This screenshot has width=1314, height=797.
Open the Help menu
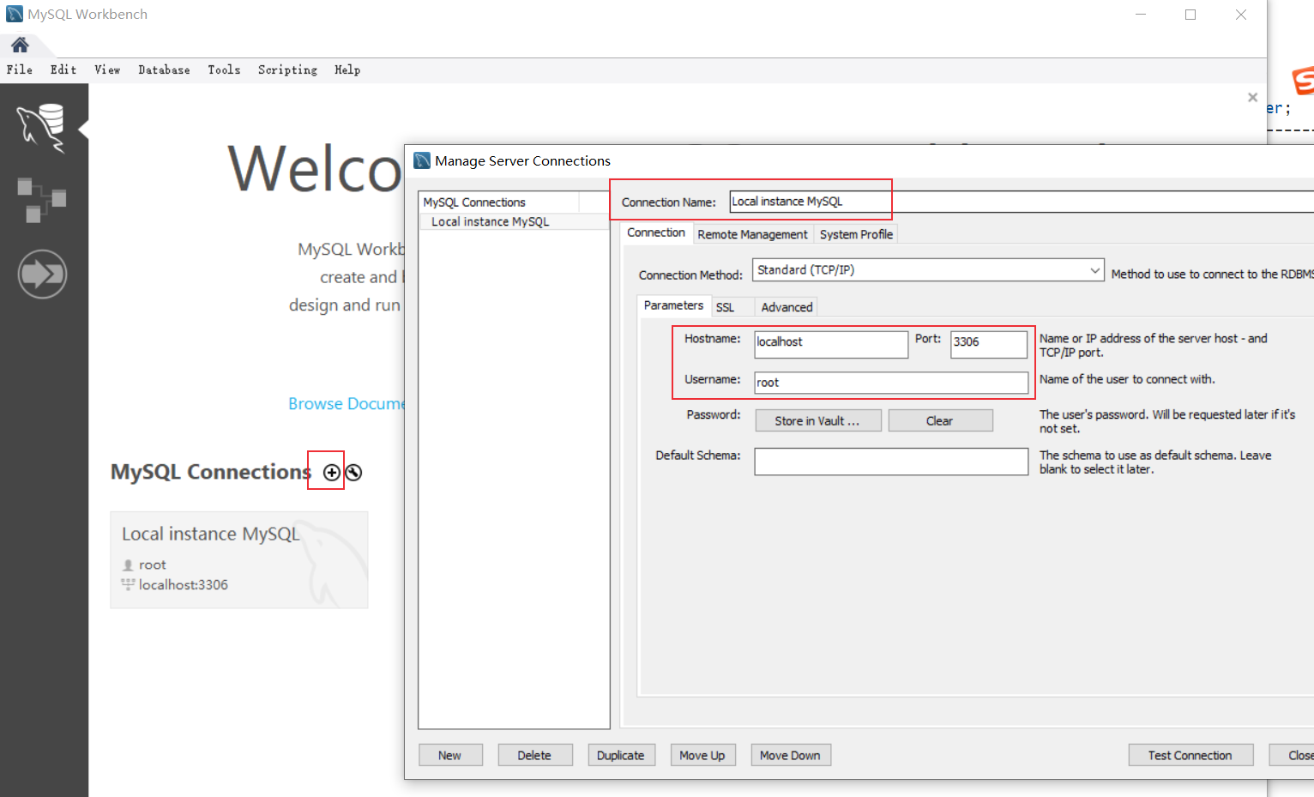click(x=347, y=70)
